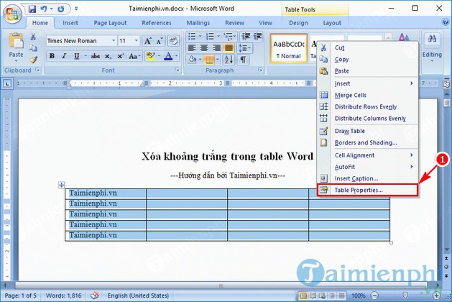Center align text
Screen dimensions: 452x302
(x=204, y=47)
